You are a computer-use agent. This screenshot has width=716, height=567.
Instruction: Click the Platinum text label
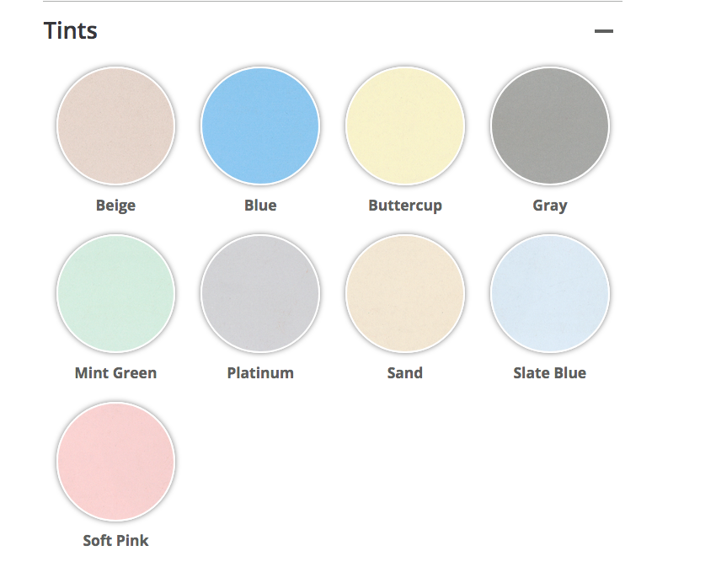[x=260, y=373]
